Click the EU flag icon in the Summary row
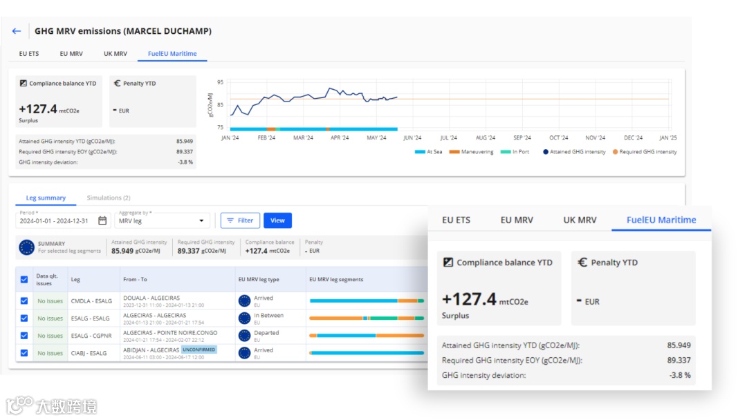Screen dimensions: 747x420 pyautogui.click(x=26, y=247)
